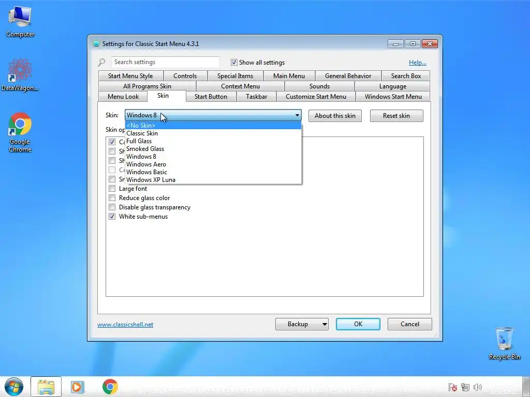
Task: Go to the General Behavior tab
Action: (x=348, y=76)
